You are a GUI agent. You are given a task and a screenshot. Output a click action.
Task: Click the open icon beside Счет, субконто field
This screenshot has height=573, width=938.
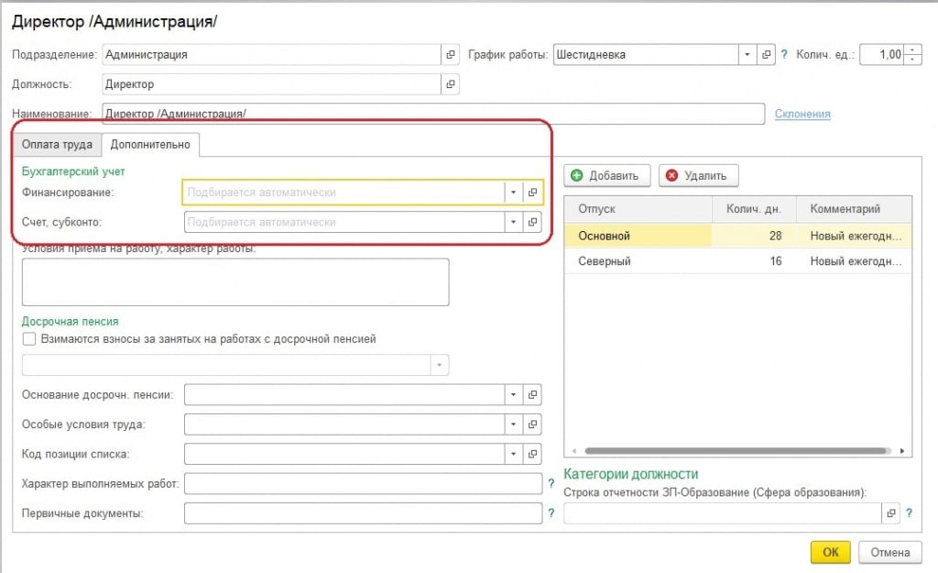[532, 222]
